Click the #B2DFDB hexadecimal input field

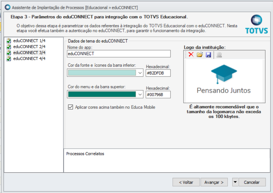pos(158,73)
